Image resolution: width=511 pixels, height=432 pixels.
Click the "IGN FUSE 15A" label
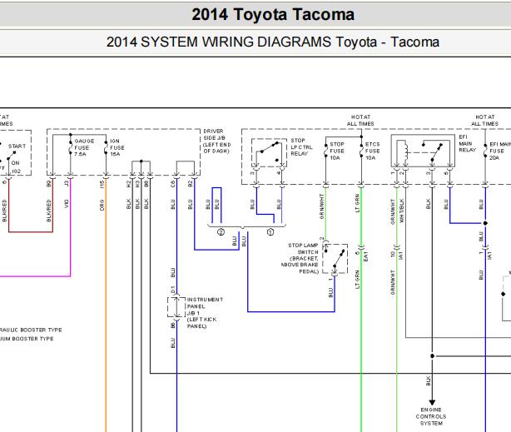[x=117, y=147]
